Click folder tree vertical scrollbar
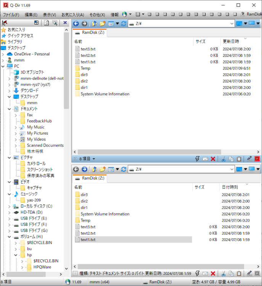This screenshot has width=262, height=286. (66, 71)
